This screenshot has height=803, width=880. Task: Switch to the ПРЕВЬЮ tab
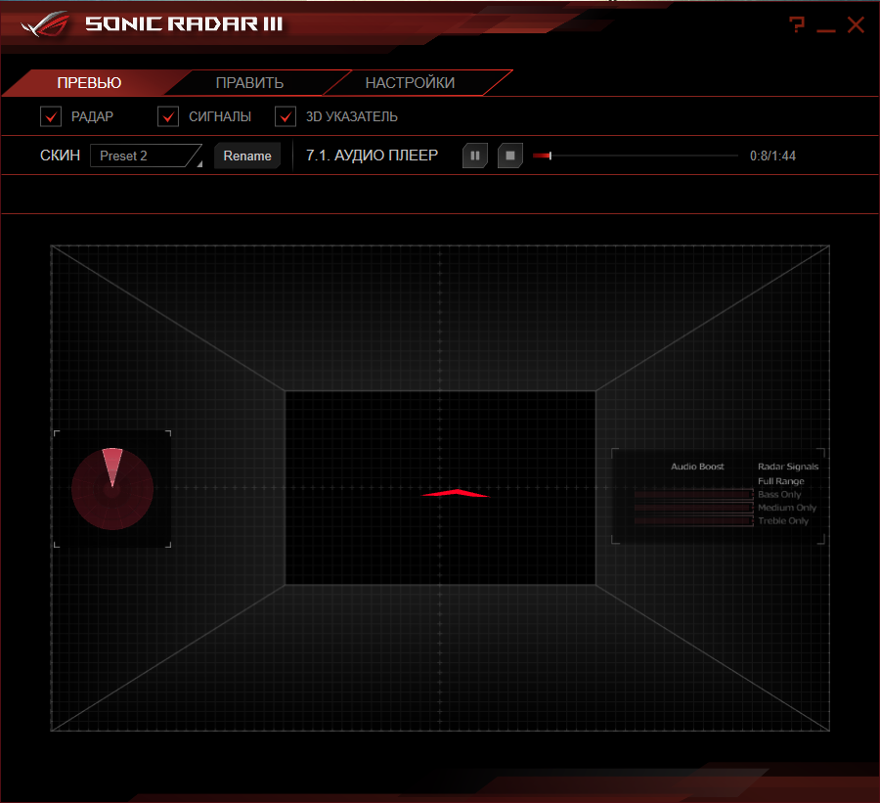point(89,83)
